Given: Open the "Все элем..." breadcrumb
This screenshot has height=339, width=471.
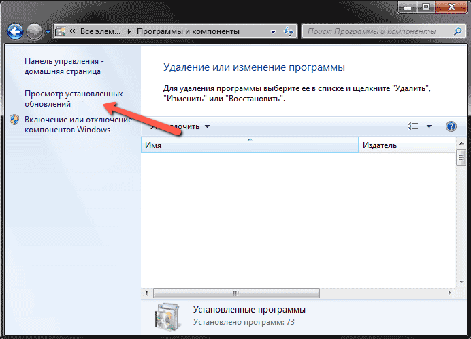Looking at the screenshot, I should (100, 31).
